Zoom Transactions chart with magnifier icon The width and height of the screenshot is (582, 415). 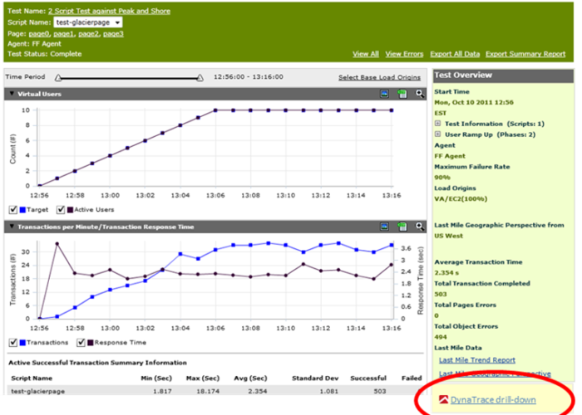(x=420, y=227)
